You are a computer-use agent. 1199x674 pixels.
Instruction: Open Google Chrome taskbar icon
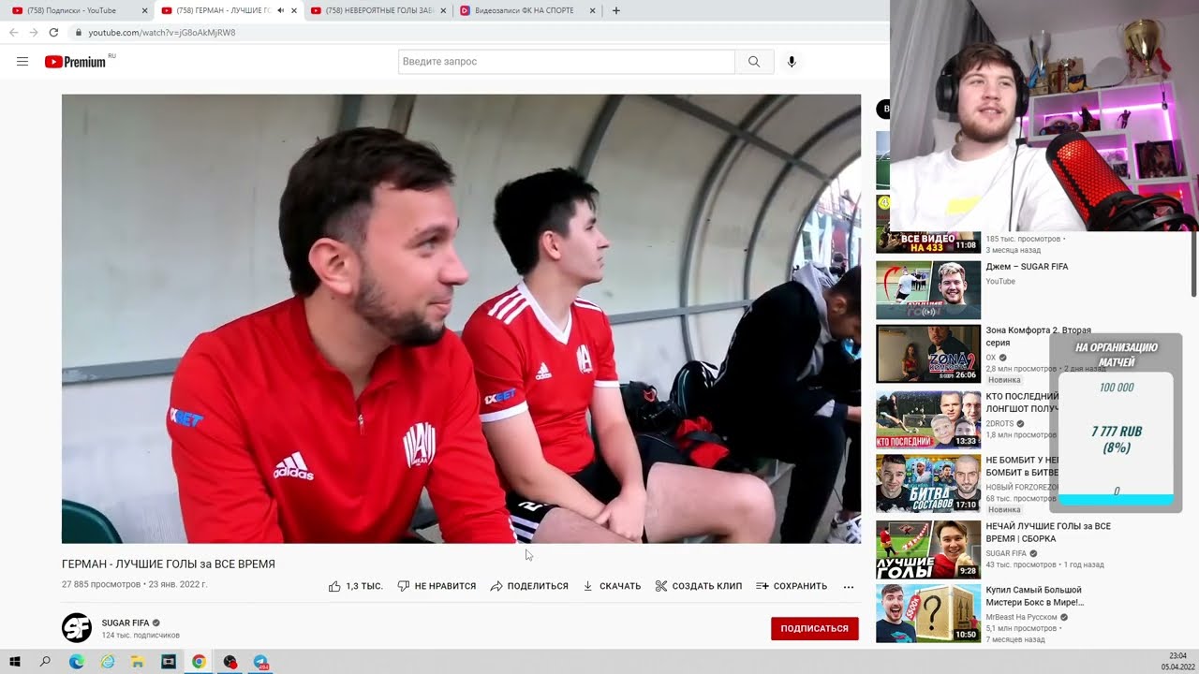[199, 662]
